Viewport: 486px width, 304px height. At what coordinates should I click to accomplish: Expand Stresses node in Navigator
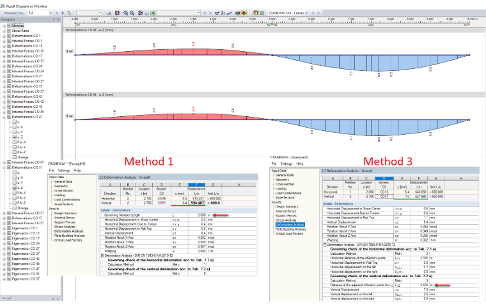4,26
